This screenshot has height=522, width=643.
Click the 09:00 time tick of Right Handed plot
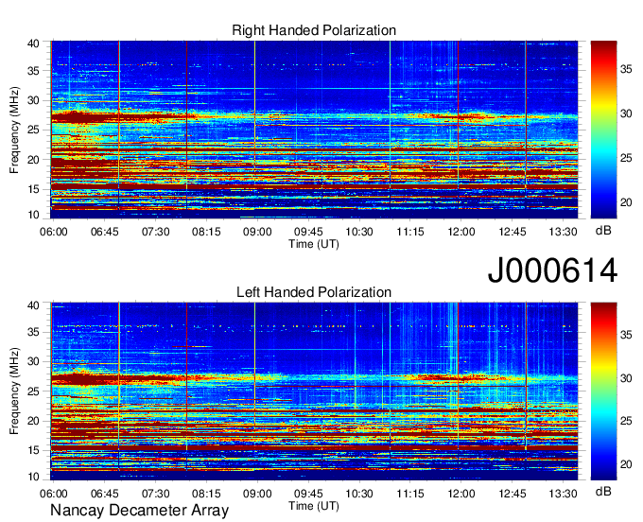tap(257, 232)
